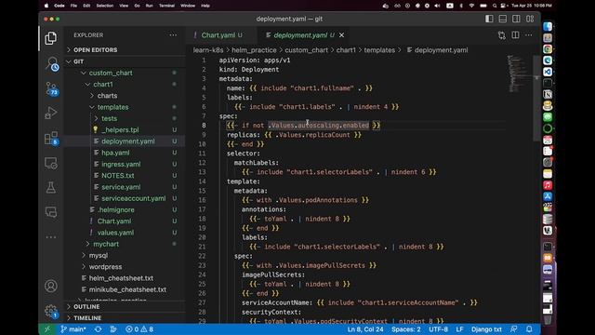This screenshot has height=335, width=595.
Task: Change end of line sequence LF
Action: click(459, 329)
